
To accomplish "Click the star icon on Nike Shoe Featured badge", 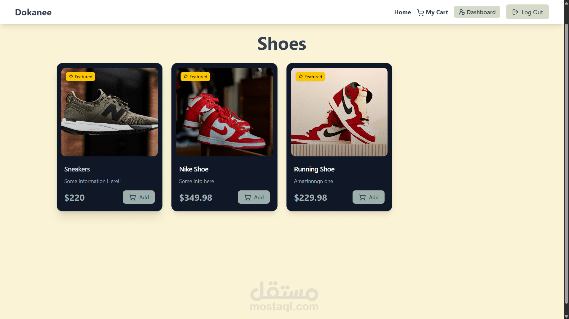I will [186, 77].
